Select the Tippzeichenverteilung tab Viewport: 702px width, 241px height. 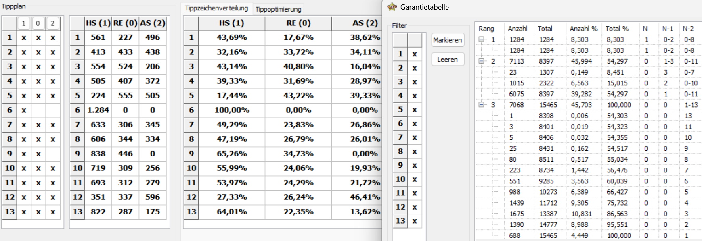point(216,8)
